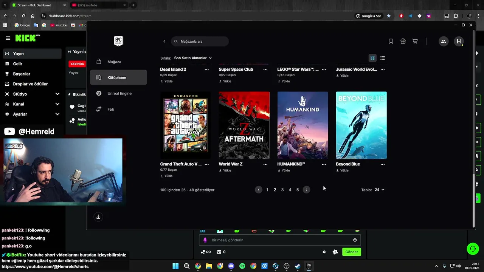Go to library page 3

[x=282, y=190]
